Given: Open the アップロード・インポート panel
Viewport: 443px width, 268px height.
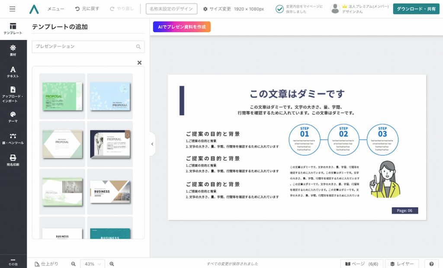Looking at the screenshot, I should point(13,94).
